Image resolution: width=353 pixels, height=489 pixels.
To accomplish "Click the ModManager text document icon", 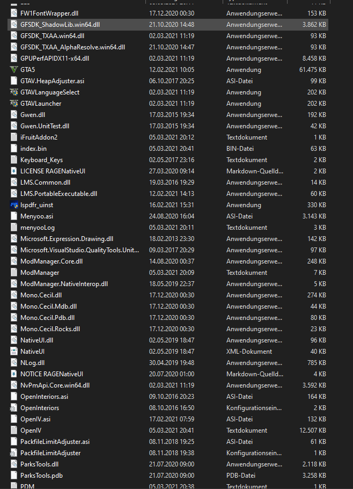I will [x=14, y=273].
